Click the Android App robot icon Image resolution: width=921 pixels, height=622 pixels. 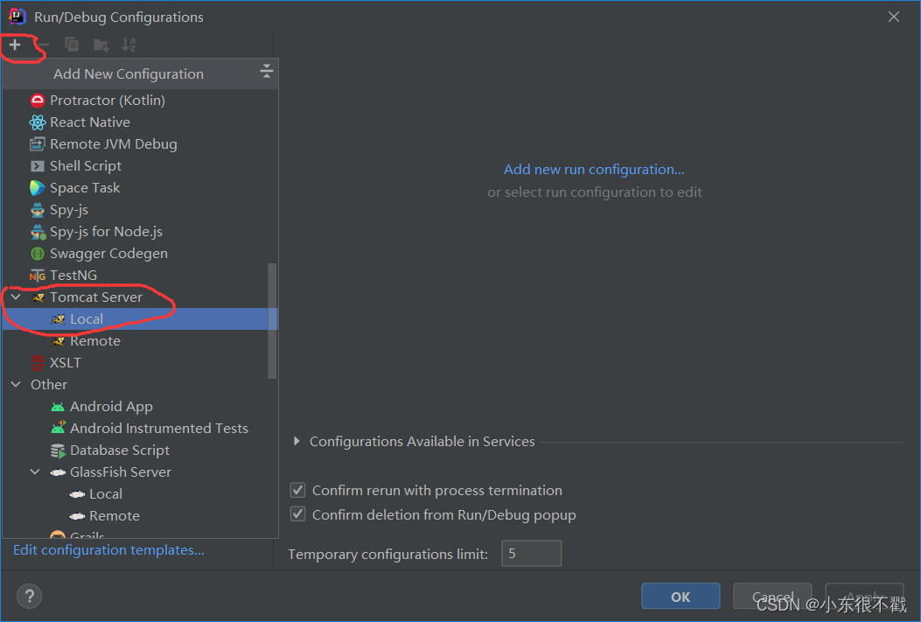tap(58, 407)
